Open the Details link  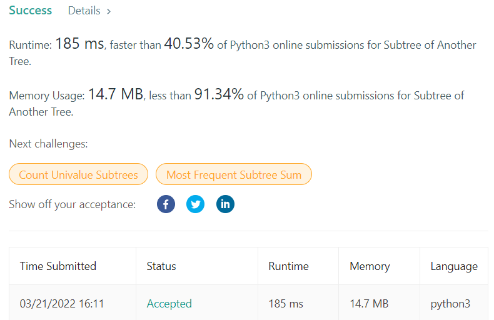[84, 11]
